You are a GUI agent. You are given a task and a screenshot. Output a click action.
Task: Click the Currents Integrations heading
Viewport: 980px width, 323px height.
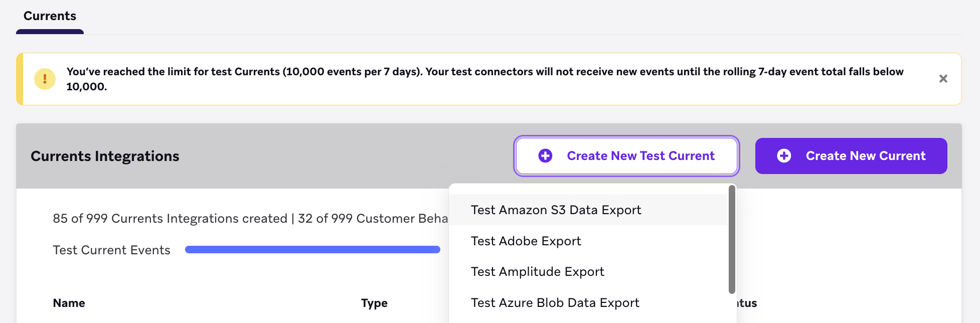tap(105, 156)
